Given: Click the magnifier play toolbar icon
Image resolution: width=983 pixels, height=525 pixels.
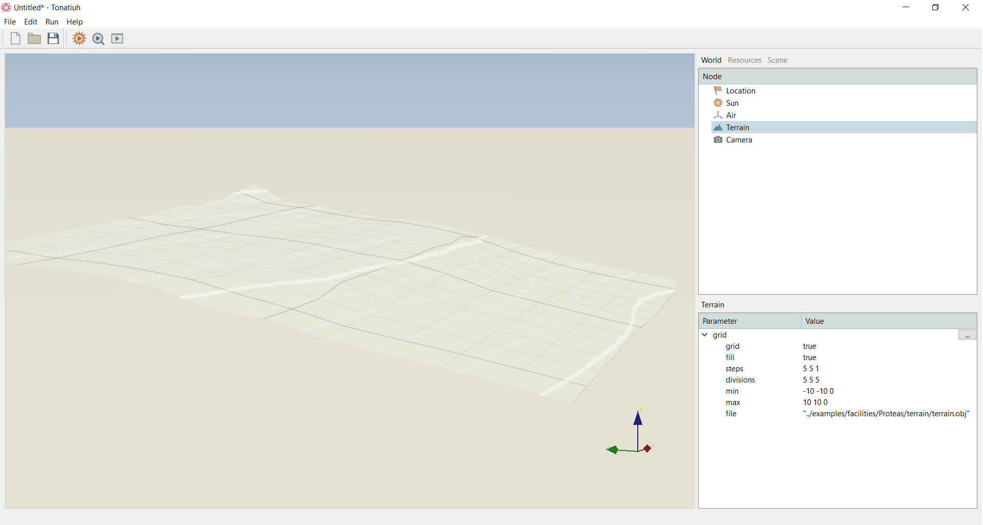Looking at the screenshot, I should 98,39.
